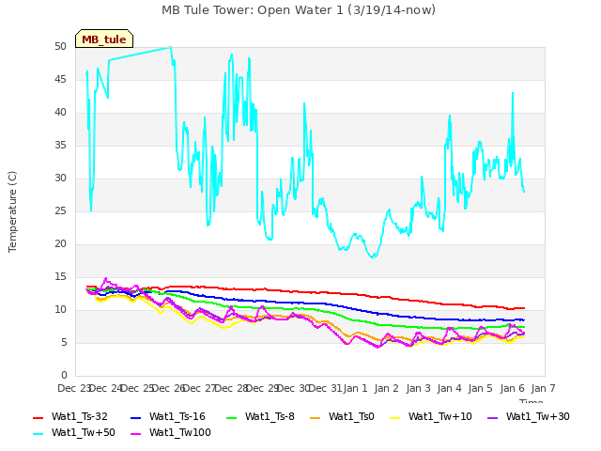601x451 pixels.
Task: Click the MB_tule annotation label
Action: tap(104, 39)
